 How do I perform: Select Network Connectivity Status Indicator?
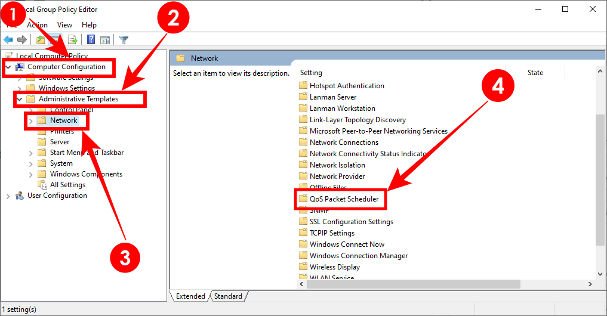(368, 154)
